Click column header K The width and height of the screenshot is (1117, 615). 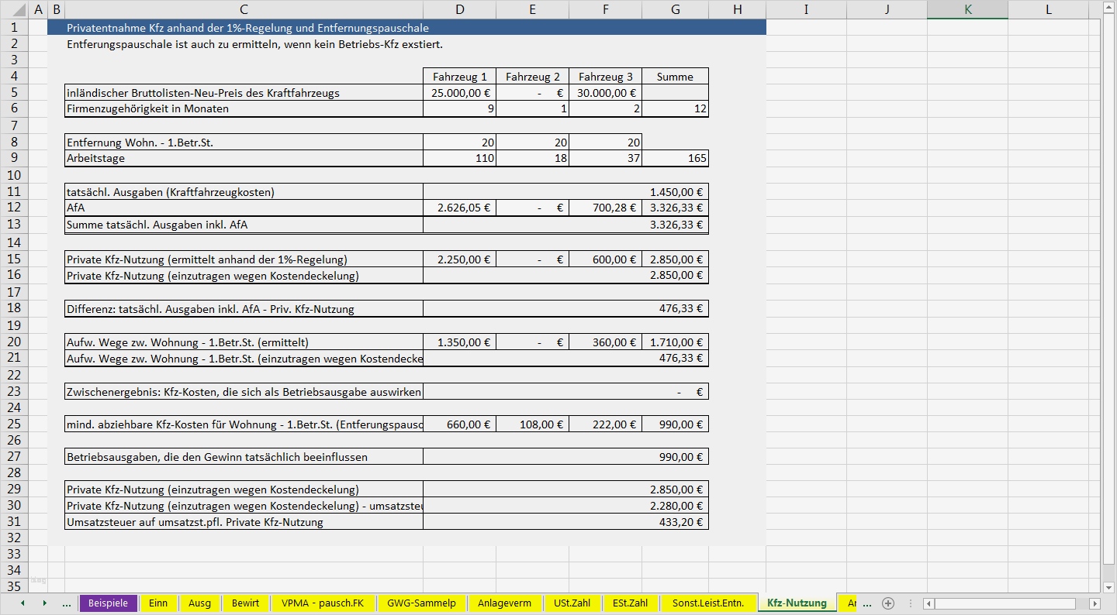coord(967,9)
